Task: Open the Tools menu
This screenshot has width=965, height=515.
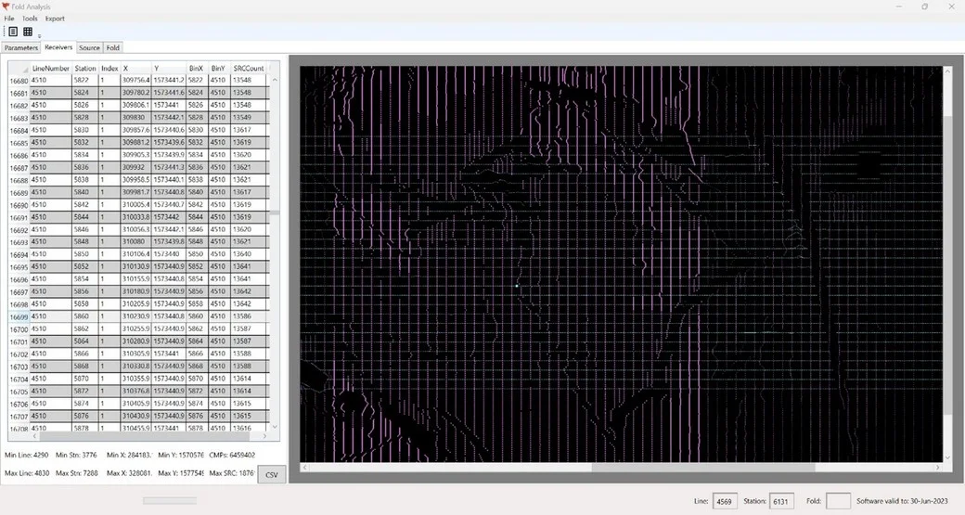Action: (x=30, y=19)
